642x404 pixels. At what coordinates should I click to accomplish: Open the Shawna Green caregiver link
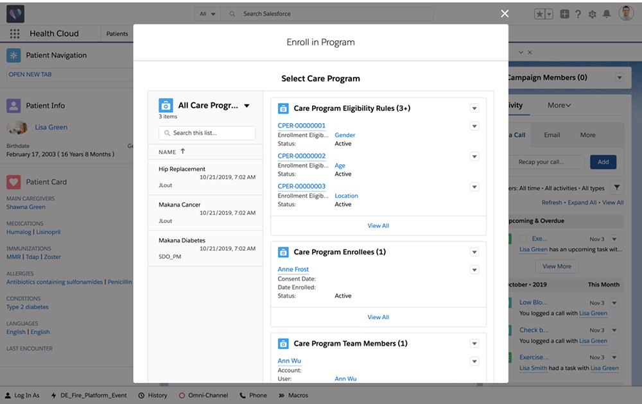click(26, 207)
